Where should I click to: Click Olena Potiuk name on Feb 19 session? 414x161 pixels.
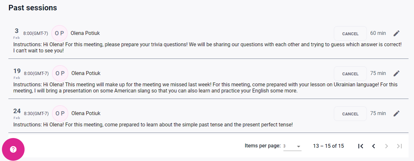tap(86, 73)
